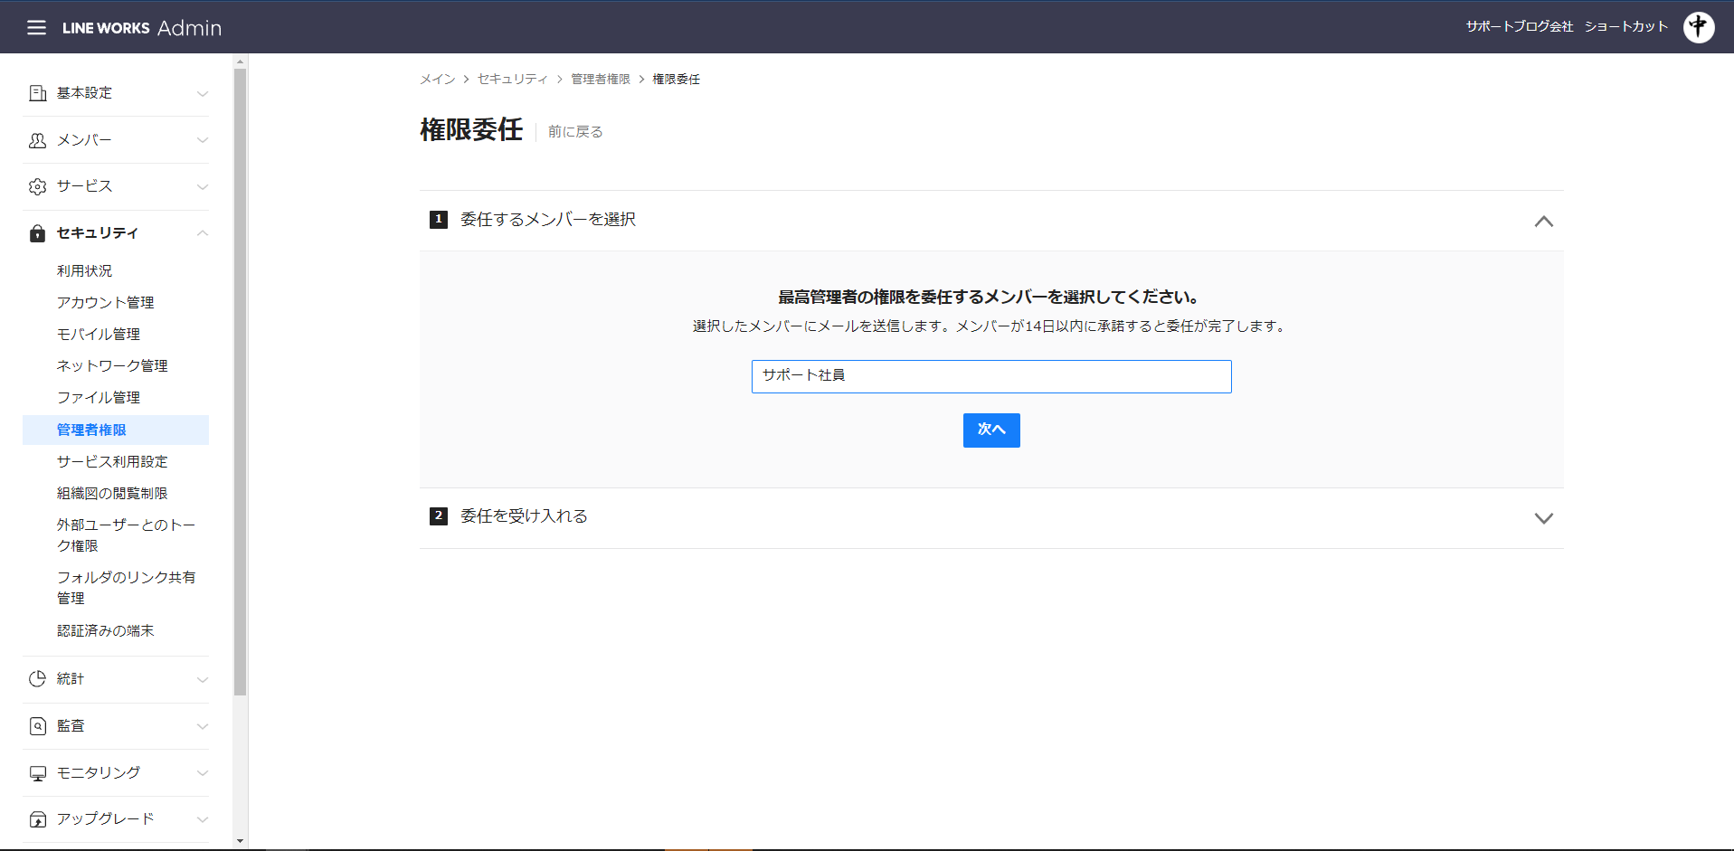Viewport: 1734px width, 851px height.
Task: Click the 監査 search document icon
Action: pyautogui.click(x=37, y=726)
